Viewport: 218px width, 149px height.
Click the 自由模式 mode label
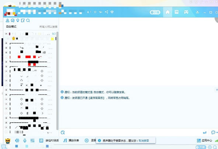tap(11, 26)
